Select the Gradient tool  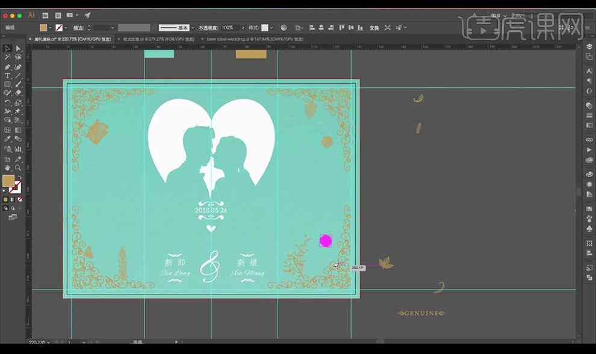tap(18, 129)
